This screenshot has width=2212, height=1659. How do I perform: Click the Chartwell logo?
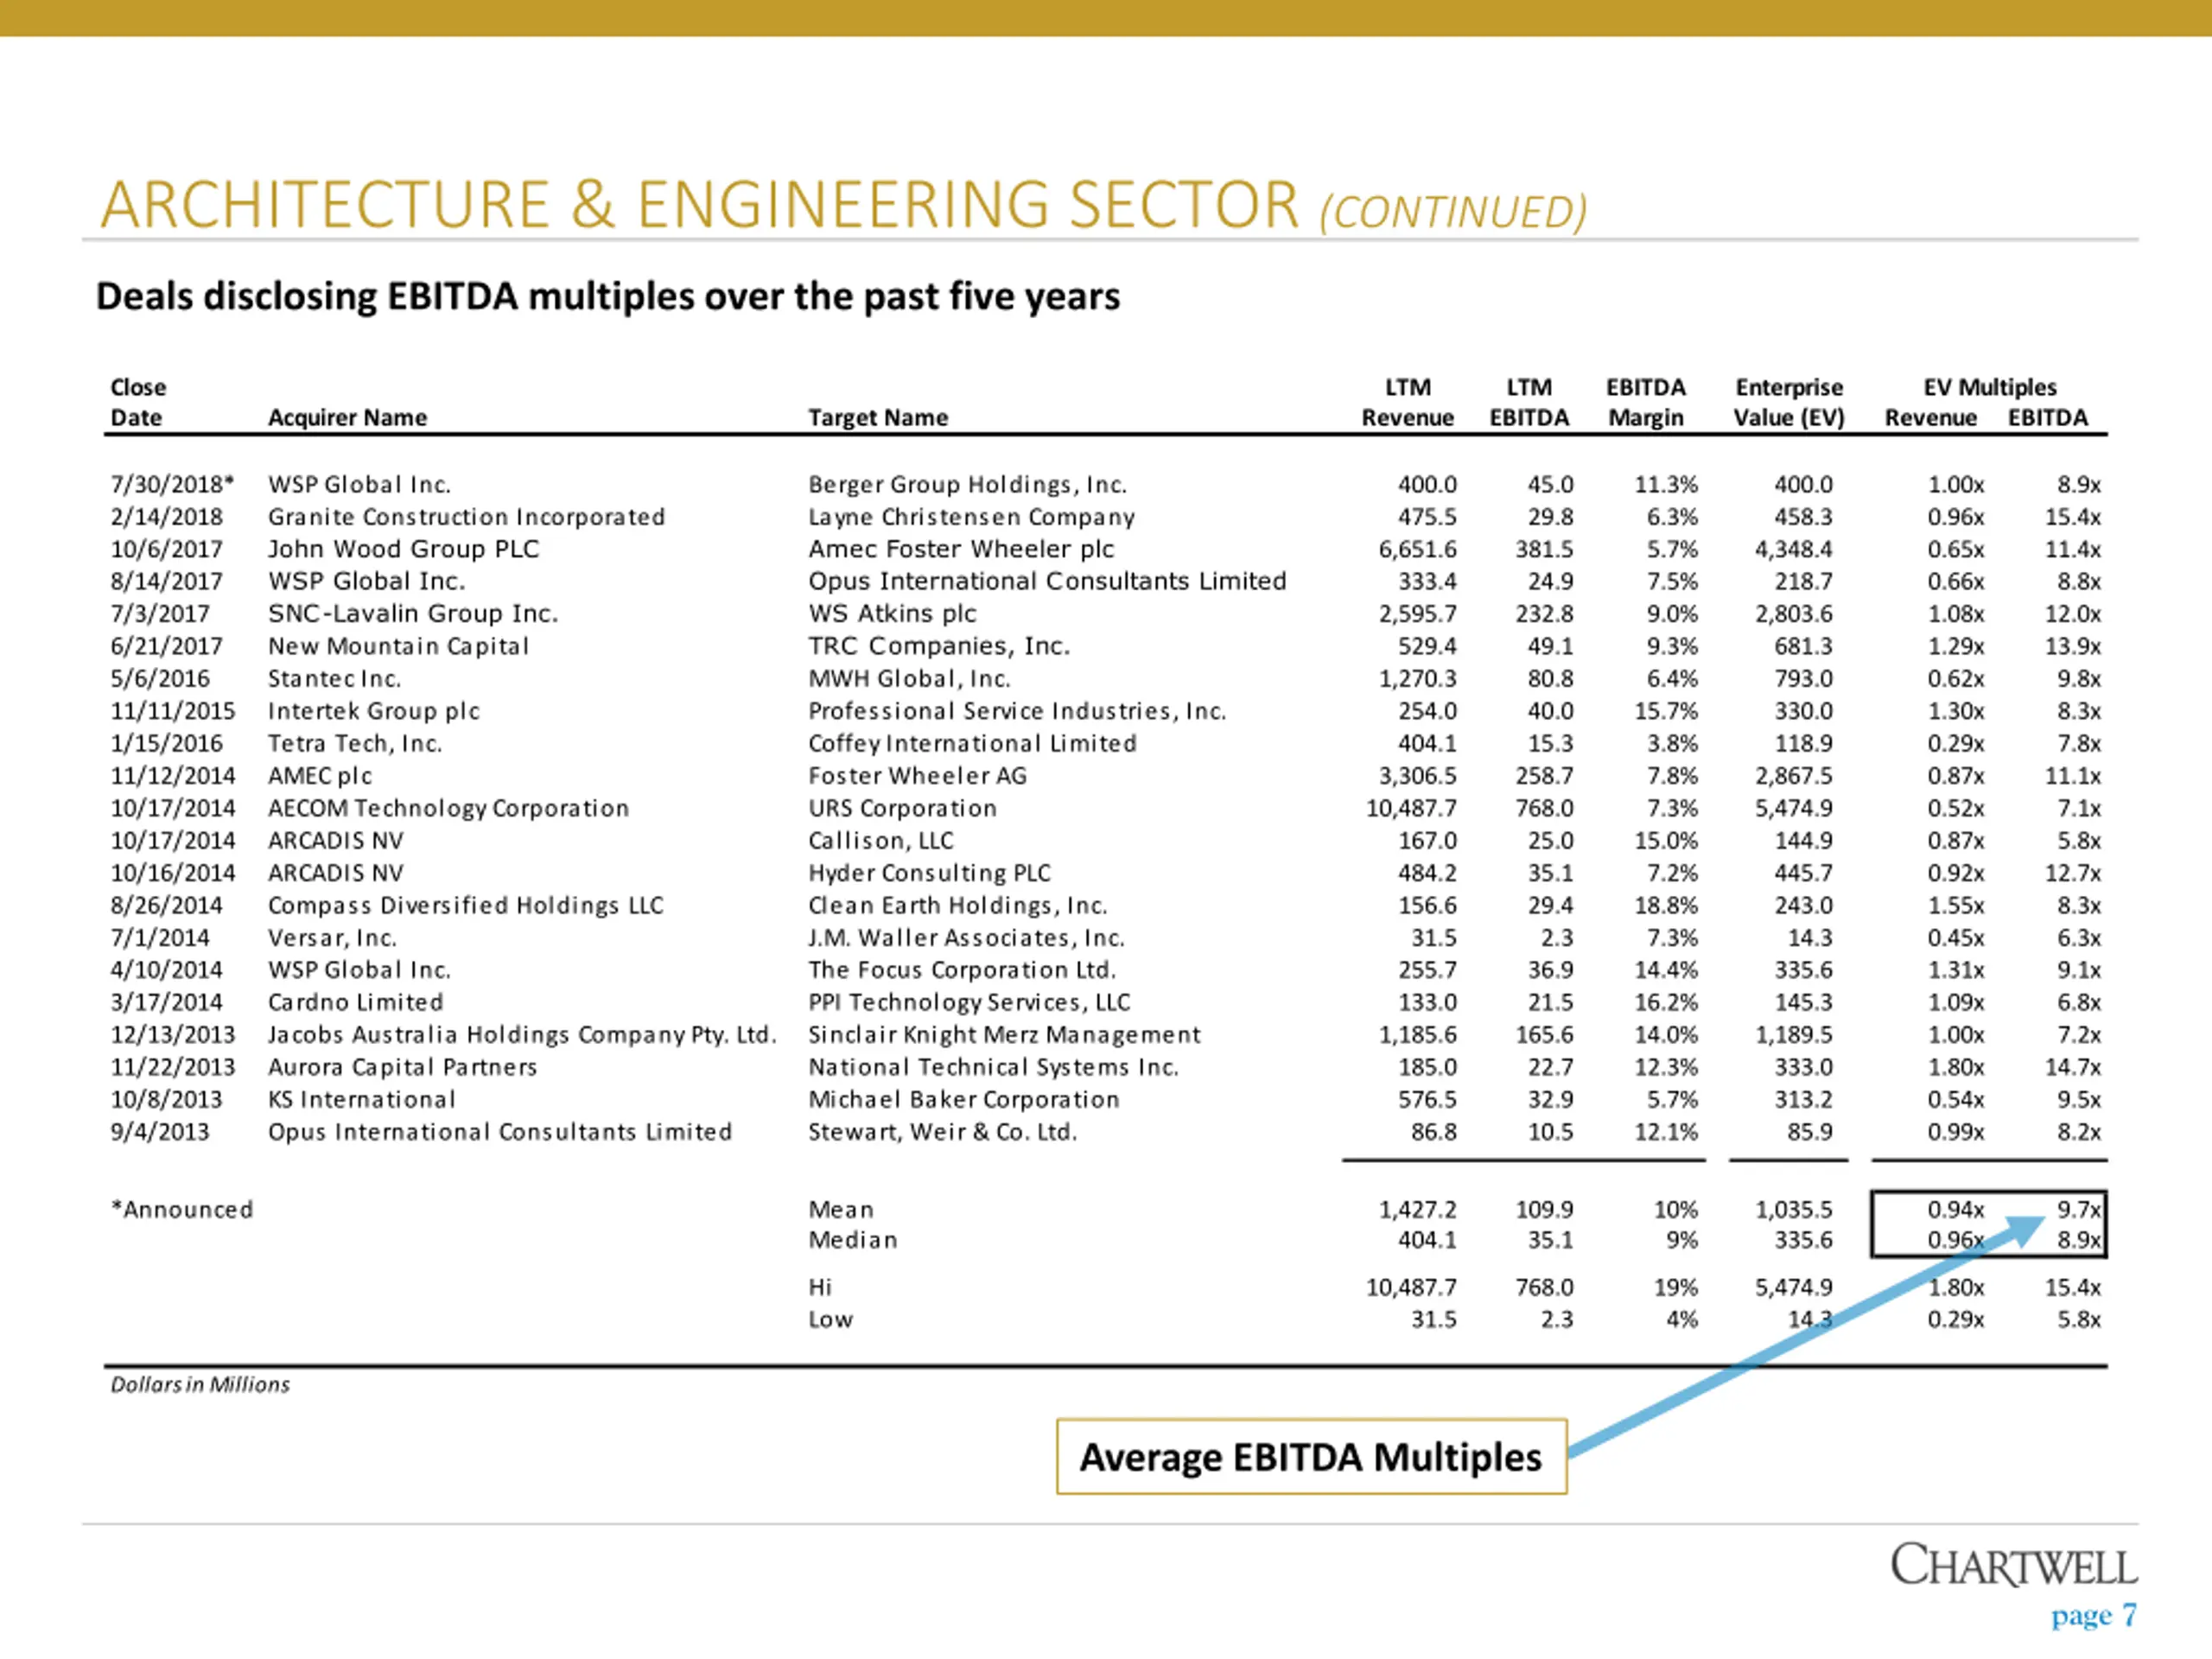click(2014, 1565)
